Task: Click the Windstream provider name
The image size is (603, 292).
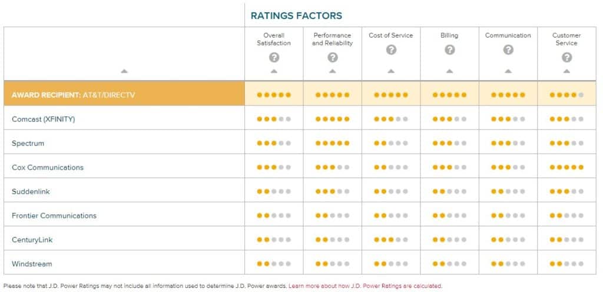Action: [x=32, y=264]
